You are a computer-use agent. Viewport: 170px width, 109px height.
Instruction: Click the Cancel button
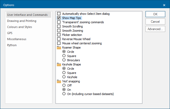[x=155, y=22]
